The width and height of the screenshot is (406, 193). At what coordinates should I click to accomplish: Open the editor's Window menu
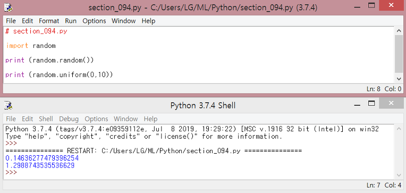[x=123, y=21]
